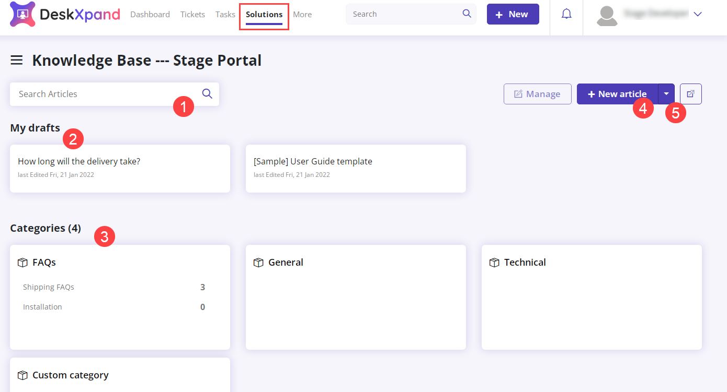Click the FAQs category box icon
Viewport: 727px width, 392px height.
click(22, 262)
